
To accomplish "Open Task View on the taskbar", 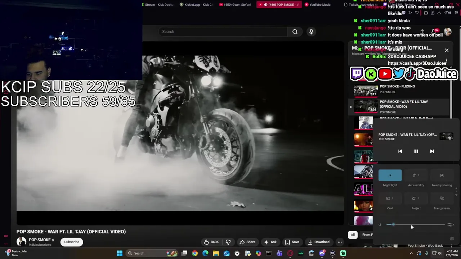I will click(x=184, y=253).
